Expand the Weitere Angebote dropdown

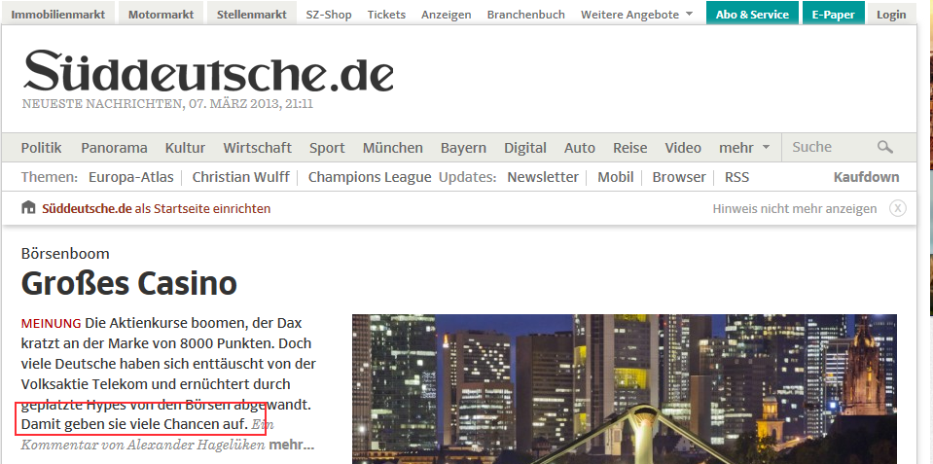[x=636, y=15]
